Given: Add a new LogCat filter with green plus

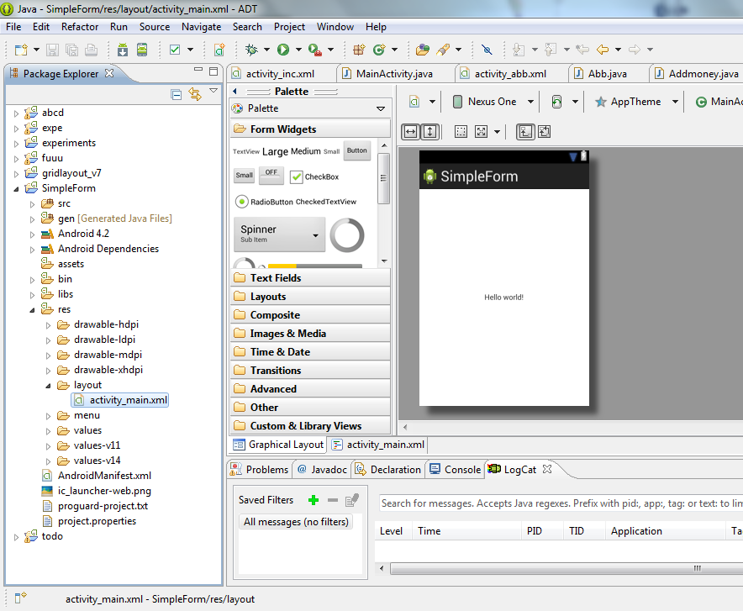Looking at the screenshot, I should (x=314, y=500).
